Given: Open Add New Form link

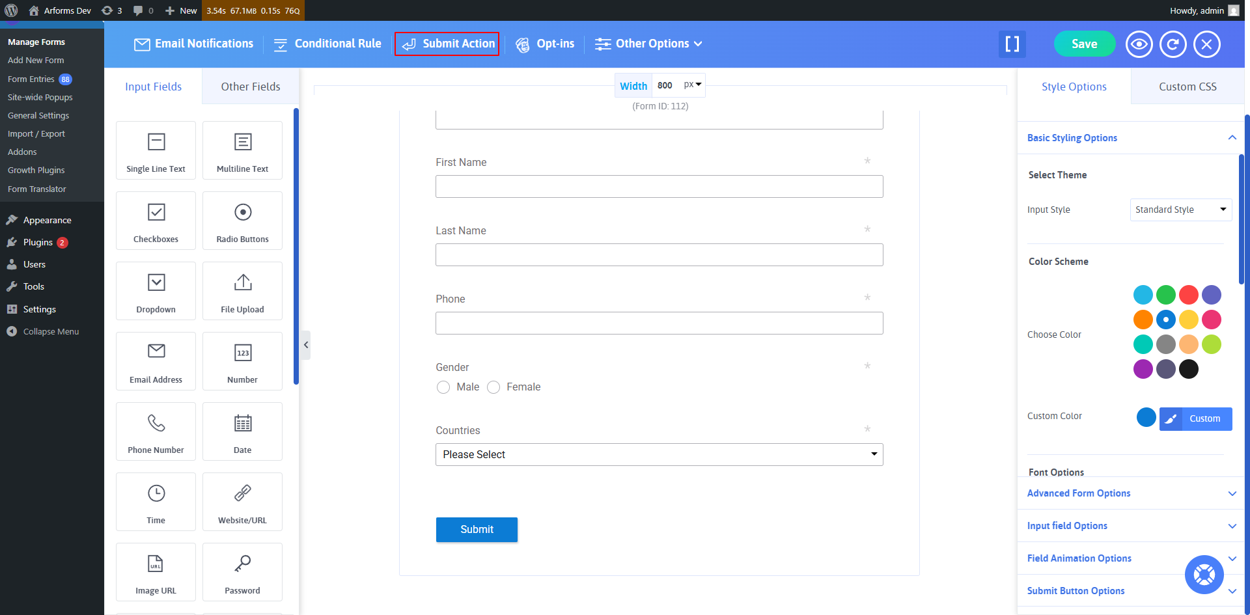Looking at the screenshot, I should click(x=36, y=61).
